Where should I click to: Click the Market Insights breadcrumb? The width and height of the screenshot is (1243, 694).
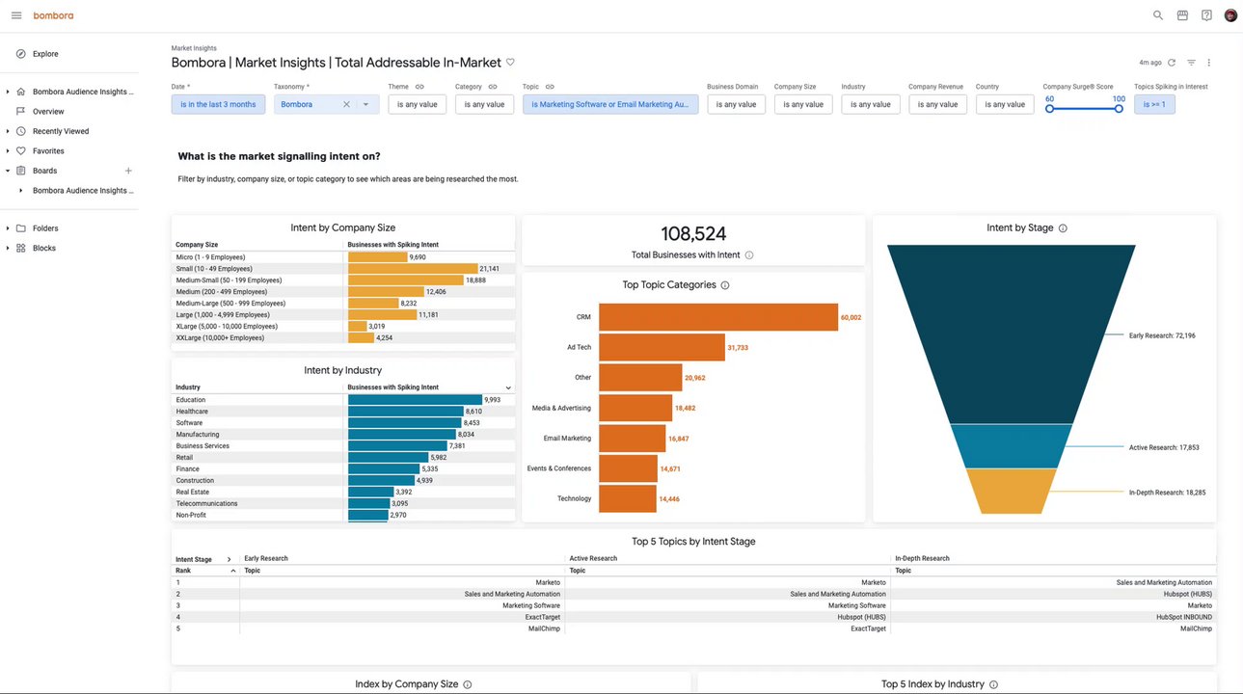(194, 48)
